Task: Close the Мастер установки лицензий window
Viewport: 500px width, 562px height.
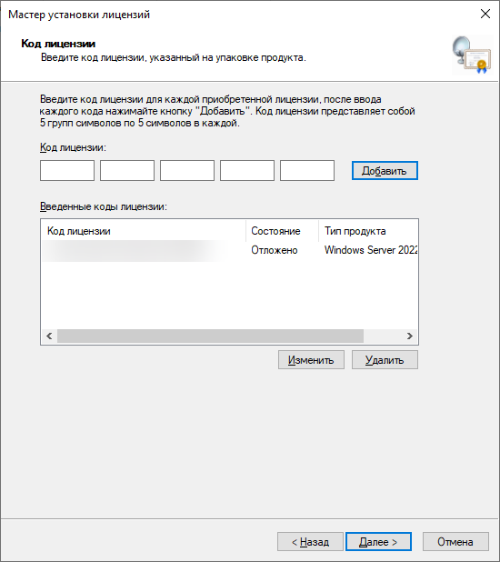Action: [485, 14]
